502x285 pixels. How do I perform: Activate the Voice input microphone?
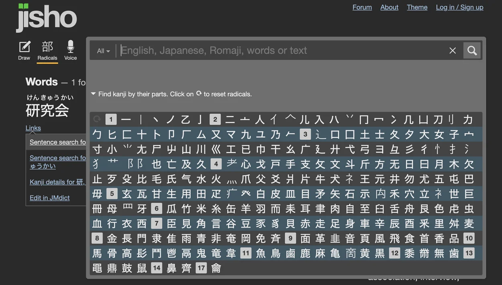[70, 51]
